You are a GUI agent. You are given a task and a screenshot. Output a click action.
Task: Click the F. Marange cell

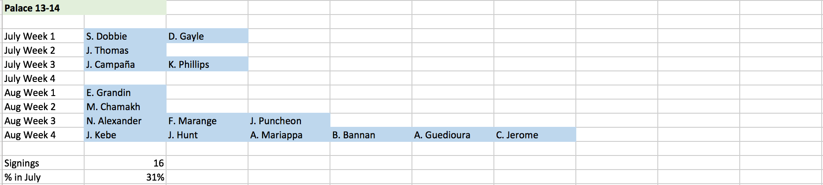(x=207, y=121)
